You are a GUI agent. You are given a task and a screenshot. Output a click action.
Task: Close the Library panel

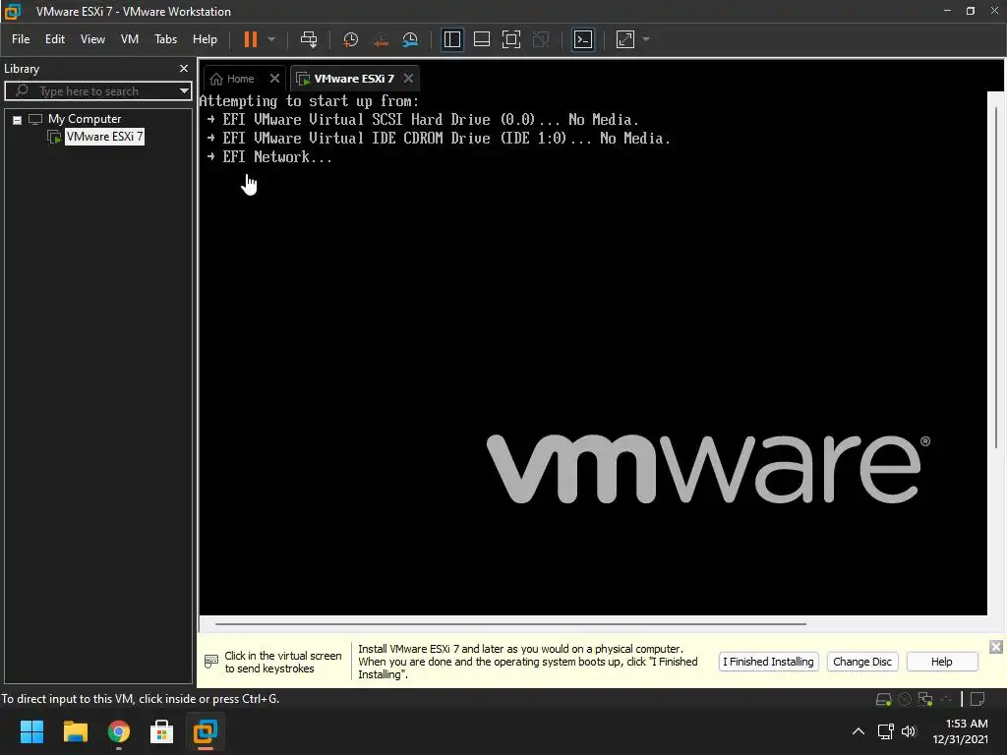pyautogui.click(x=184, y=68)
